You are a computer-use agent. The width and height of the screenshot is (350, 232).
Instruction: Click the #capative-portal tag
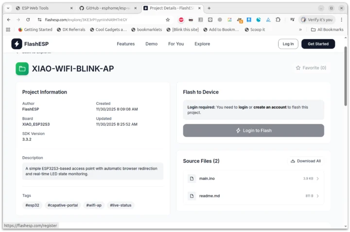tap(63, 205)
